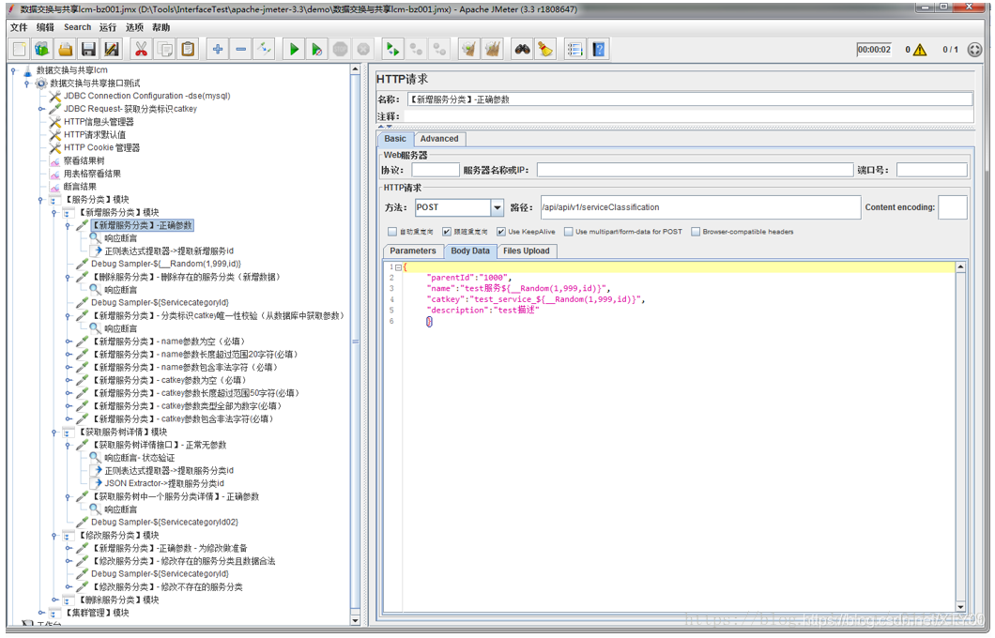The width and height of the screenshot is (995, 638).
Task: Click the tree panel vertical scrollbar
Action: click(x=356, y=342)
